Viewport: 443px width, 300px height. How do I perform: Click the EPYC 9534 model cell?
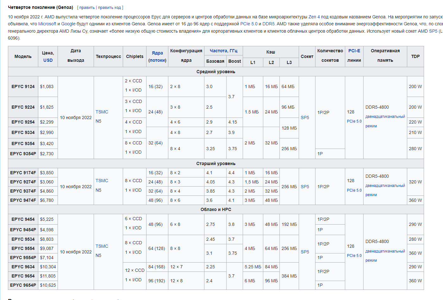coord(23,239)
